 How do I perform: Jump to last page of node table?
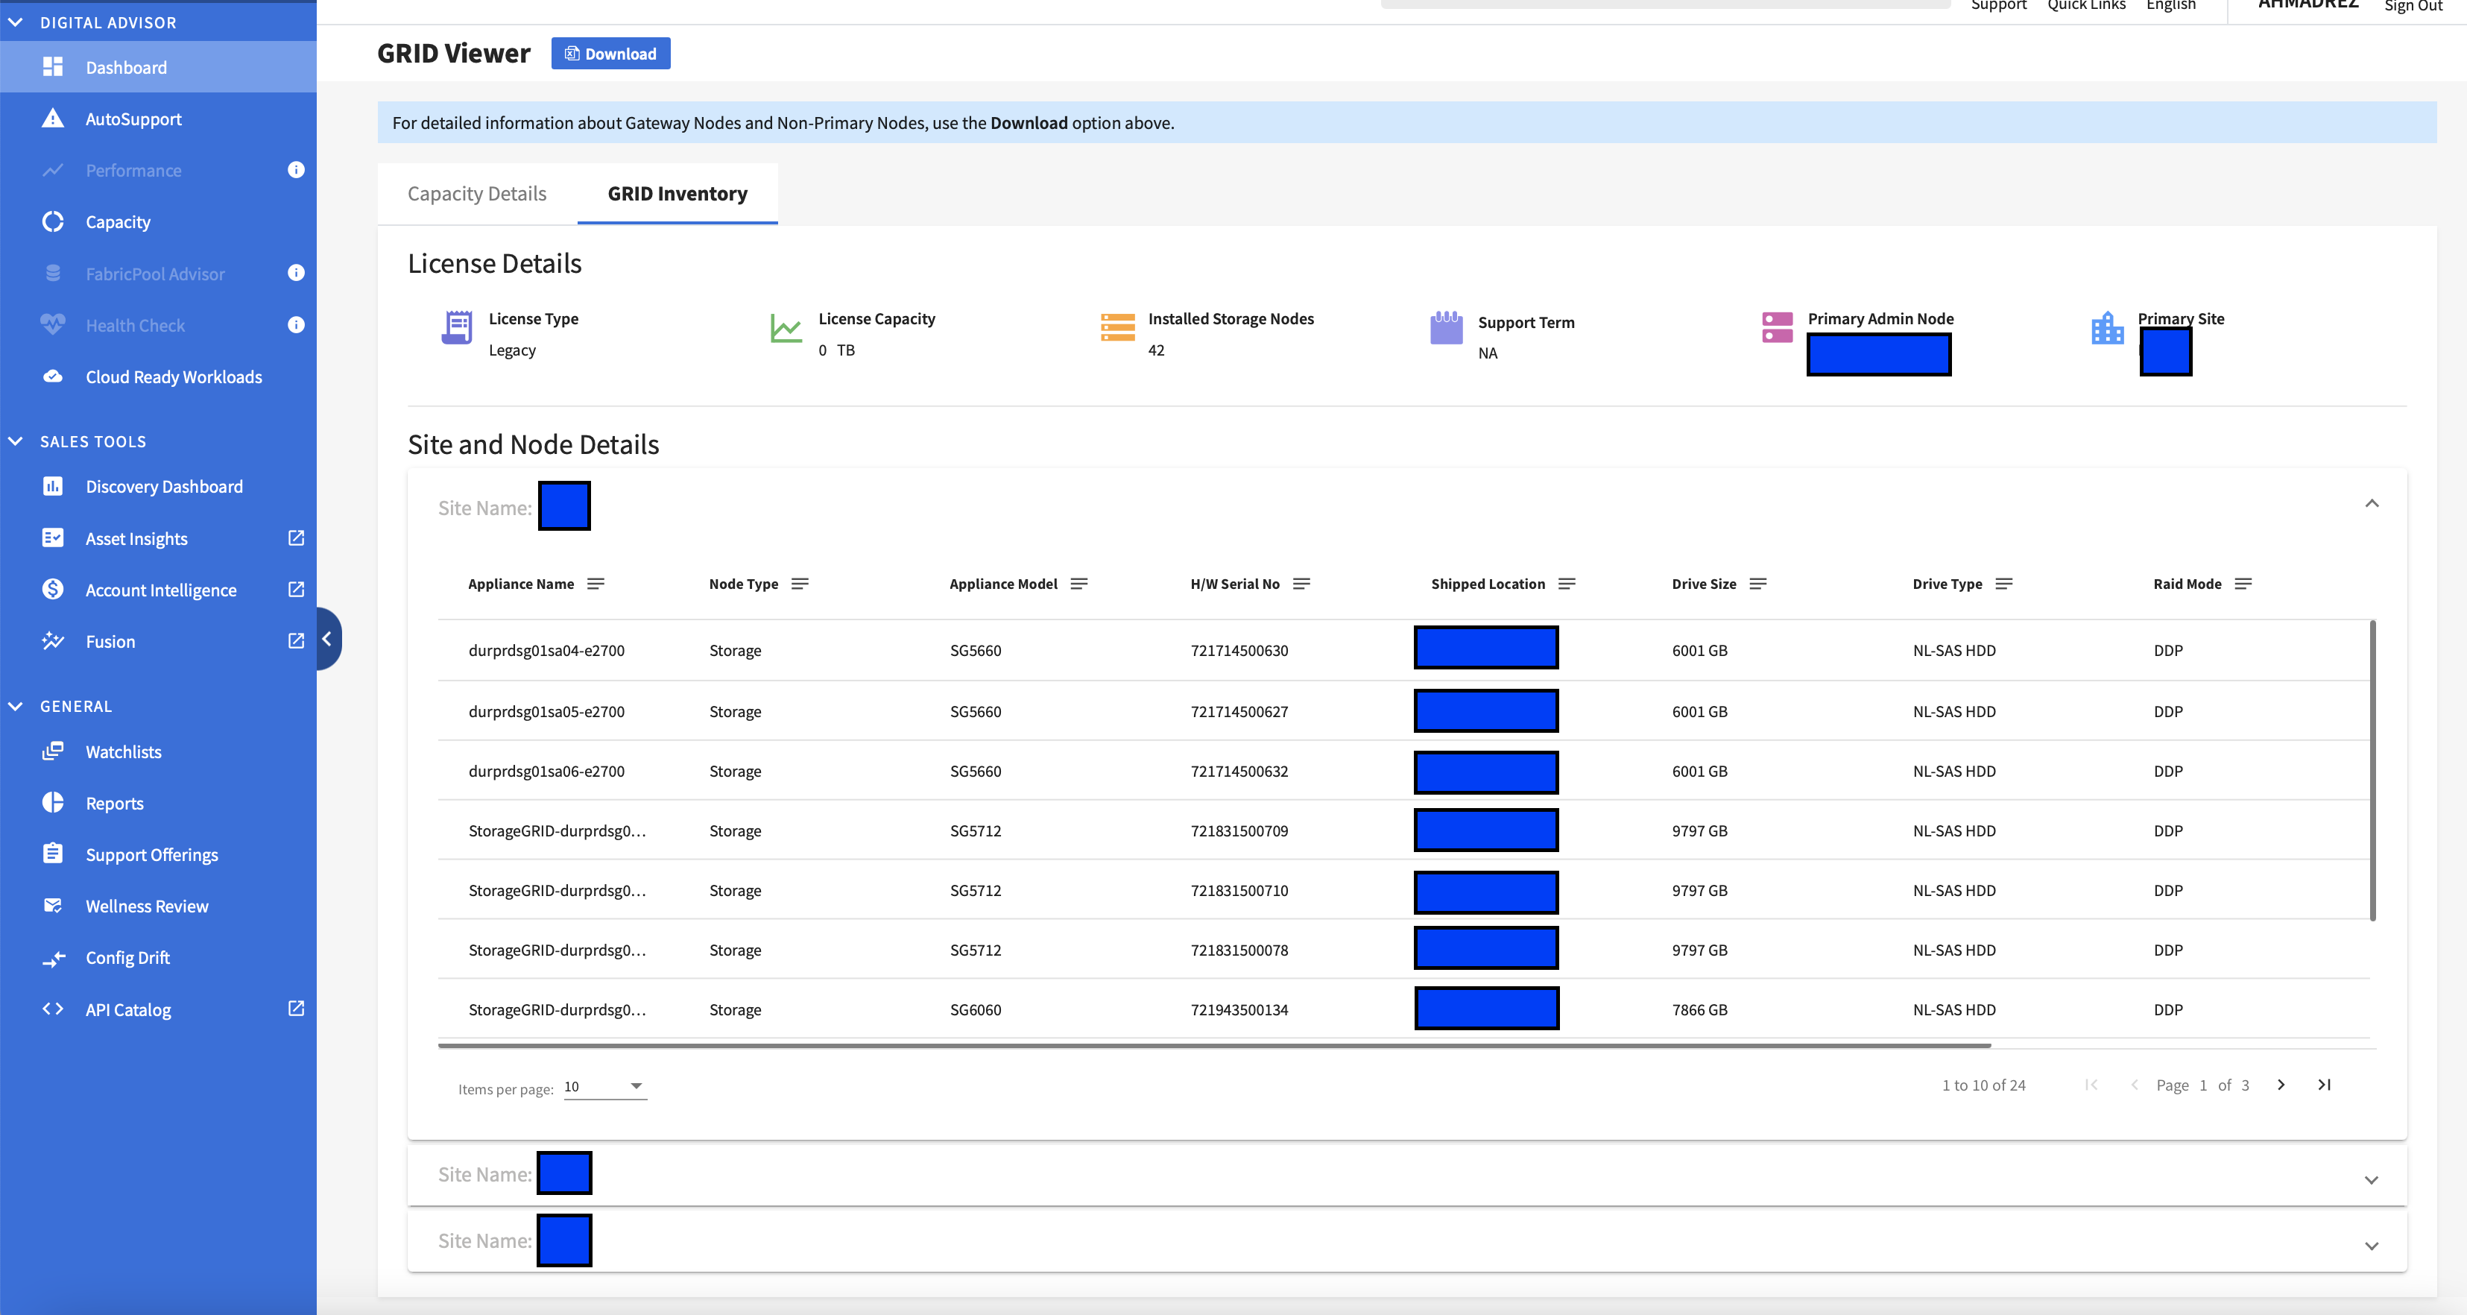[x=2323, y=1084]
